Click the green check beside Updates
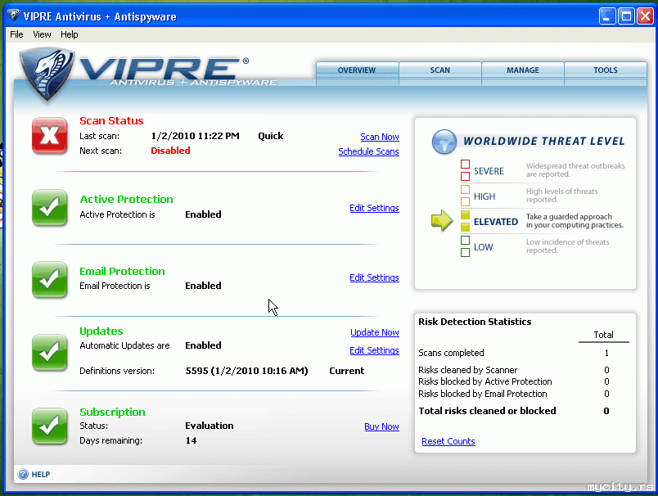Viewport: 658px width, 496px height. point(50,353)
